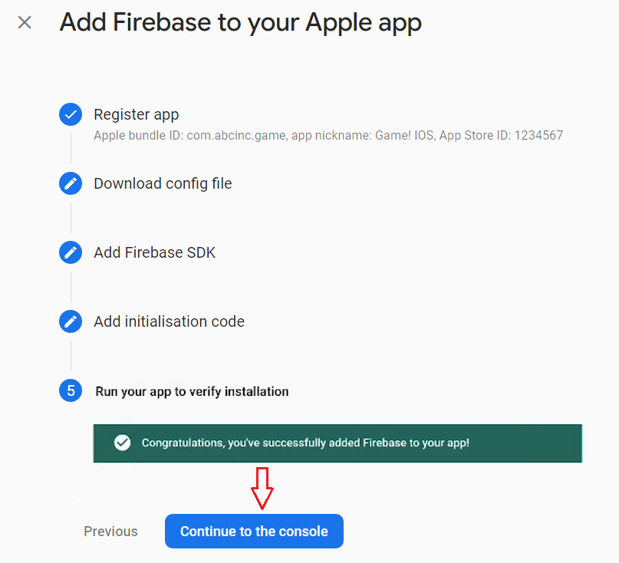The image size is (619, 563).
Task: Select the Run your app to verify installation step
Action: [192, 391]
